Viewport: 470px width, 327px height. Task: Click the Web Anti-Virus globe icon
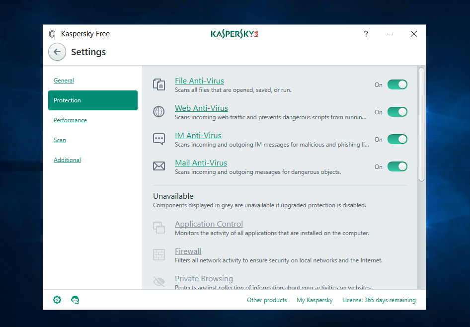(159, 112)
